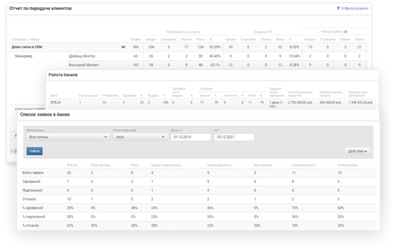This screenshot has width=416, height=251.
Task: Click 'Консультаций' value 1 for ВТБ-24
Action: coord(80,102)
